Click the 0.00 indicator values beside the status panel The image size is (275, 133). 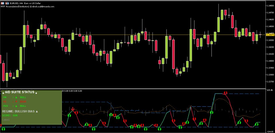[x=72, y=91]
